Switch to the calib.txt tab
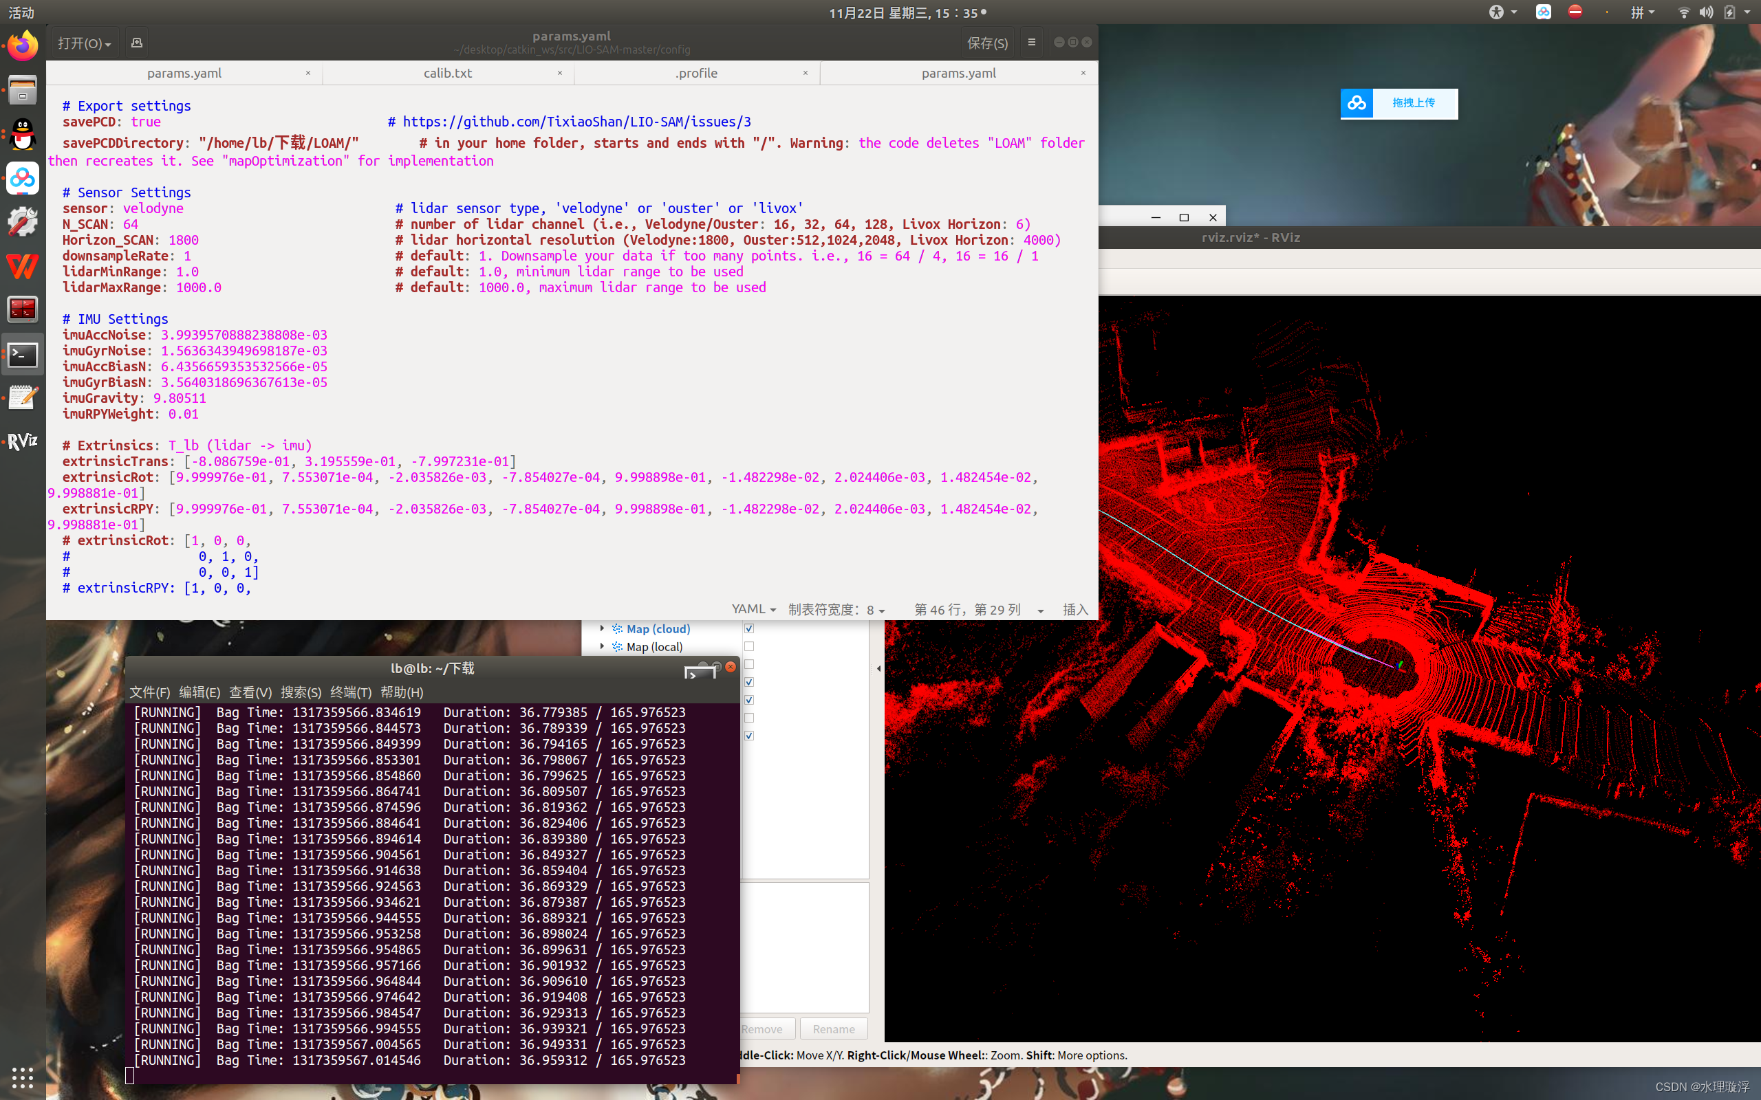 pyautogui.click(x=447, y=73)
